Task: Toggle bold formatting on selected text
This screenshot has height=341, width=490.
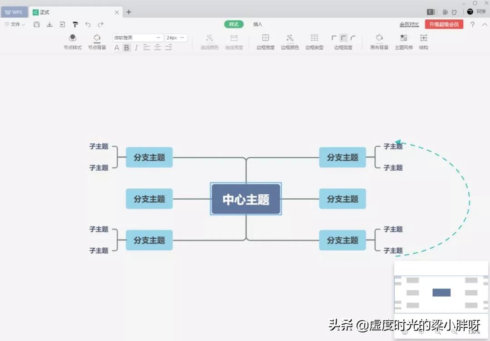Action: (x=126, y=48)
